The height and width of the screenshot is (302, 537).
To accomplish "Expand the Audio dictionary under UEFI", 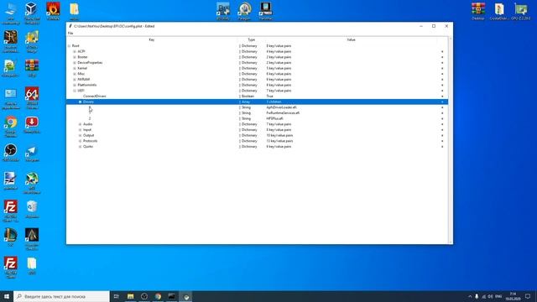I will point(81,124).
